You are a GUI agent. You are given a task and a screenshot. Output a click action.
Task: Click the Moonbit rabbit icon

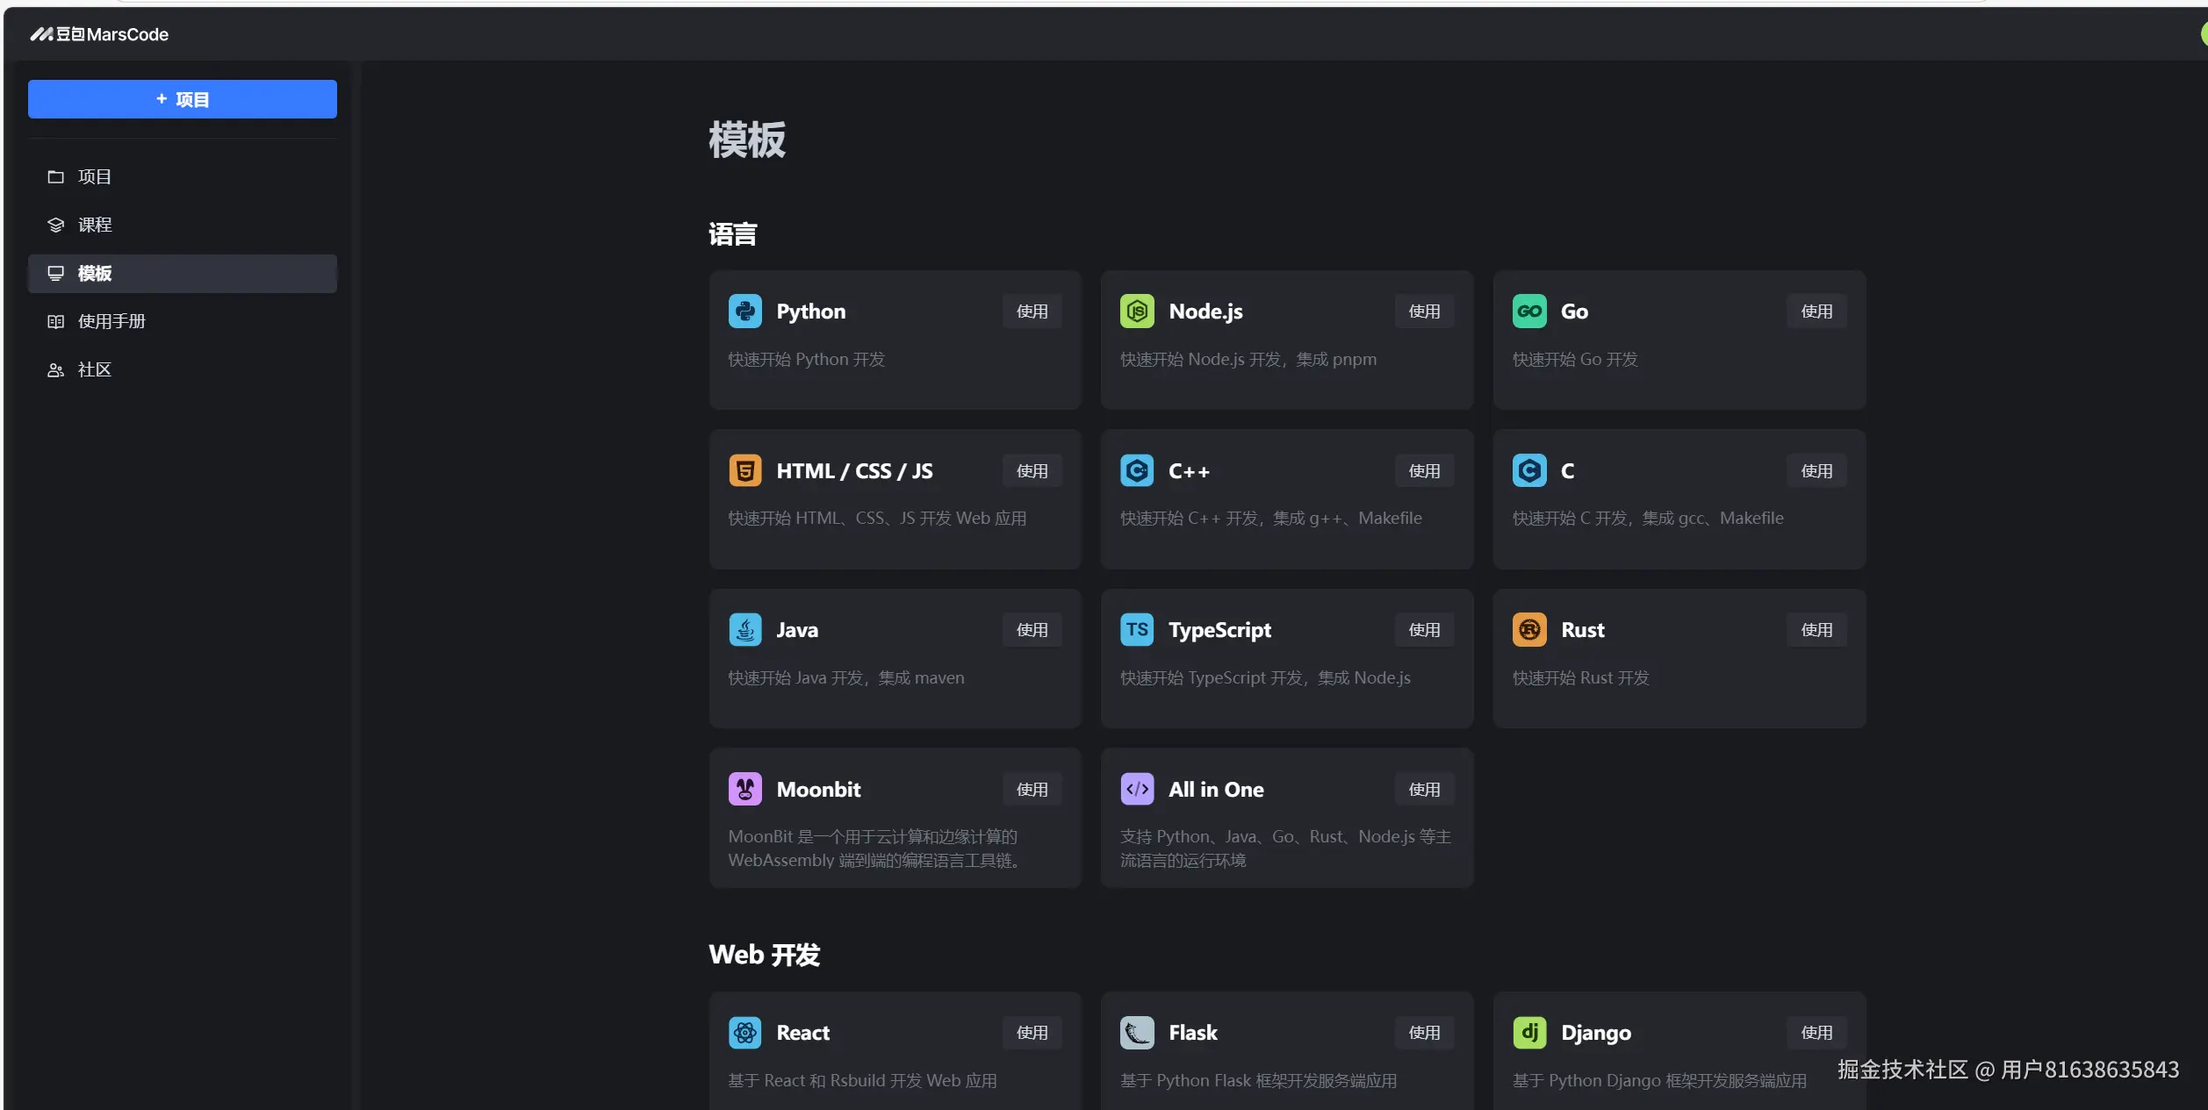pos(744,789)
